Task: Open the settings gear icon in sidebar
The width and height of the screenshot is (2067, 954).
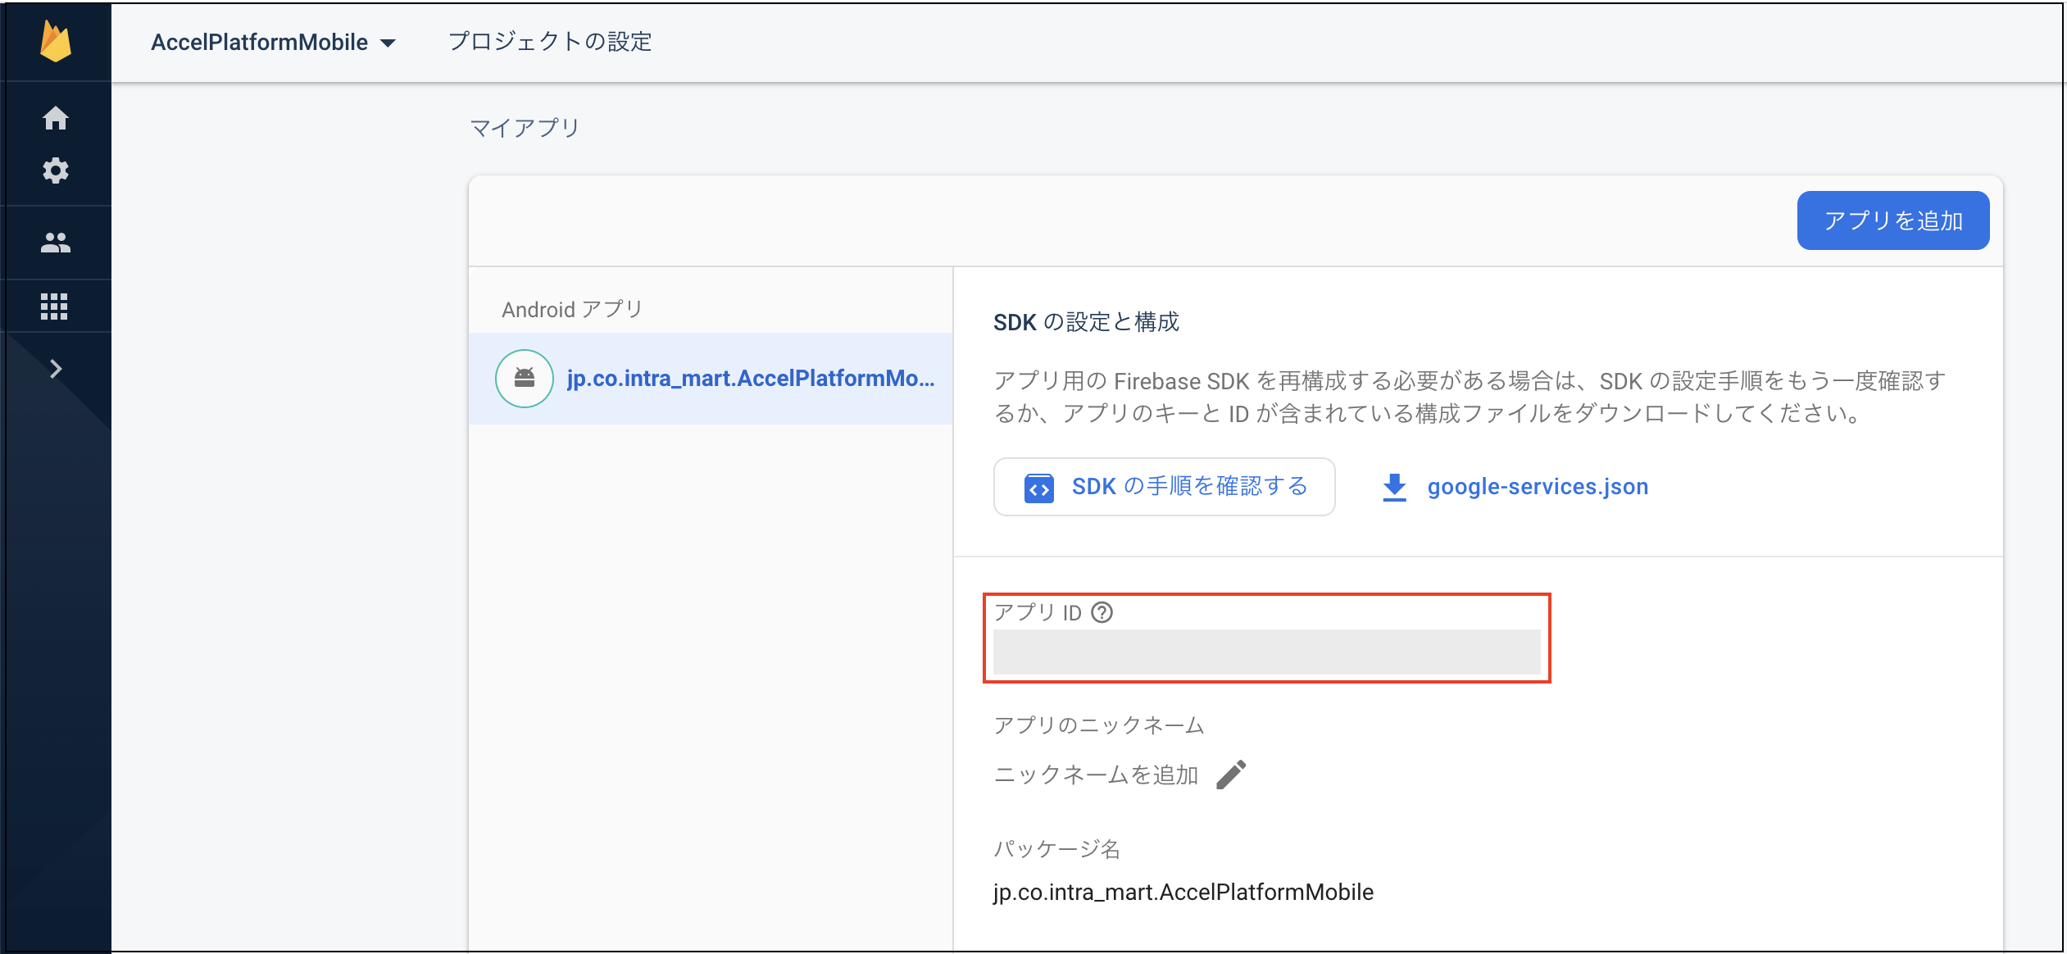Action: point(56,170)
